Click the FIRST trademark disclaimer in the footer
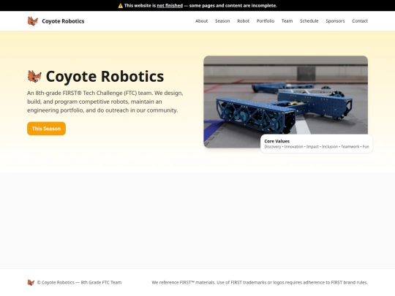Viewport: 395px width, 296px height. tap(260, 282)
